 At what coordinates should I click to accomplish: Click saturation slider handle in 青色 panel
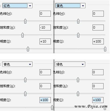coord(25,94)
